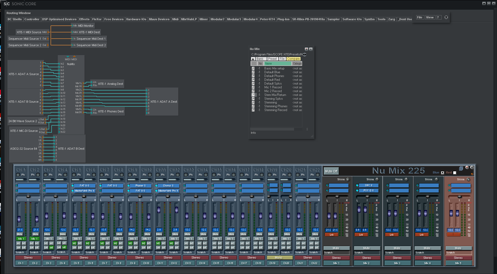Click the first insert LED on Mix 5 strip

click(x=449, y=185)
